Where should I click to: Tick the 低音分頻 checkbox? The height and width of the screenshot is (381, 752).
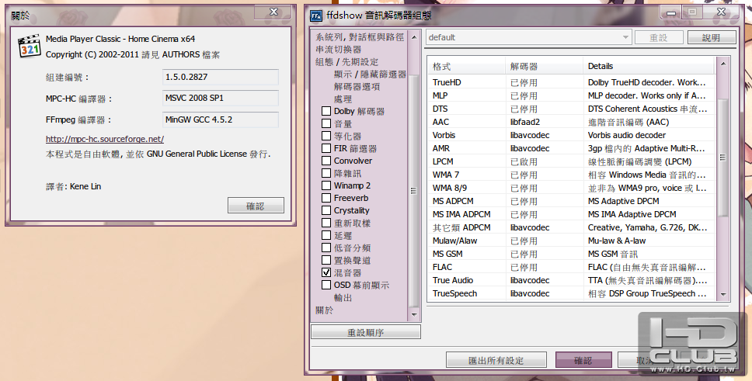[326, 248]
